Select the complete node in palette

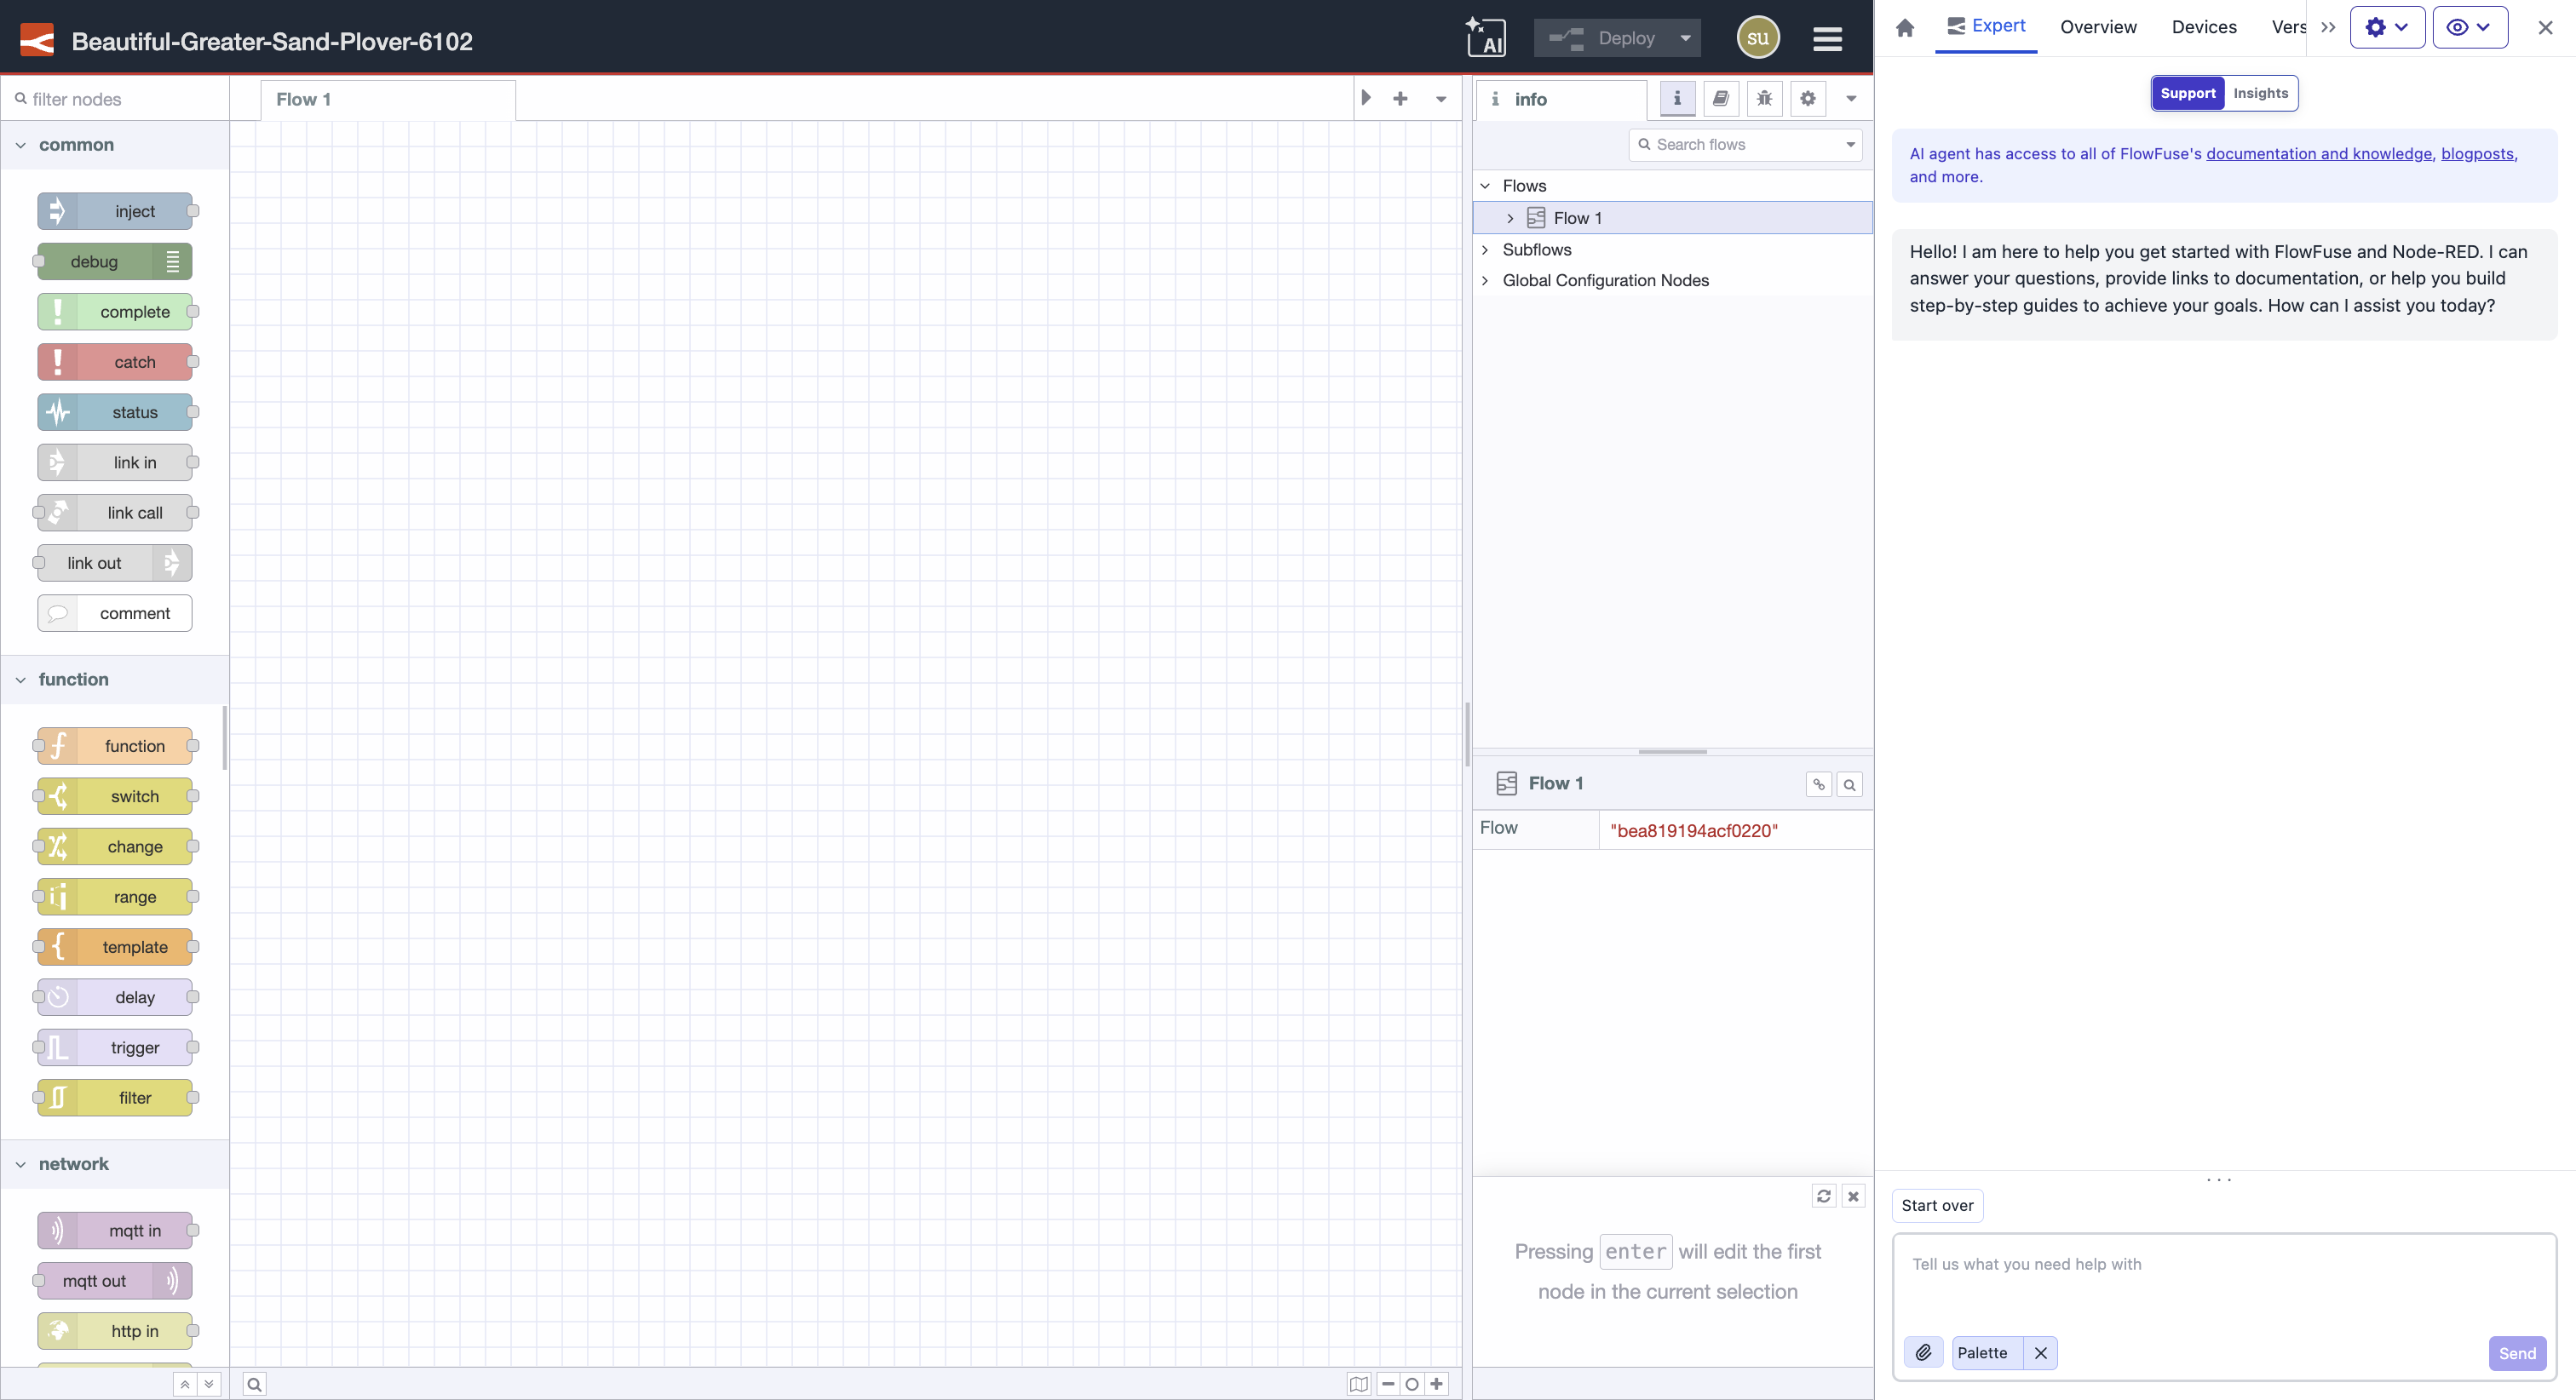click(x=116, y=311)
